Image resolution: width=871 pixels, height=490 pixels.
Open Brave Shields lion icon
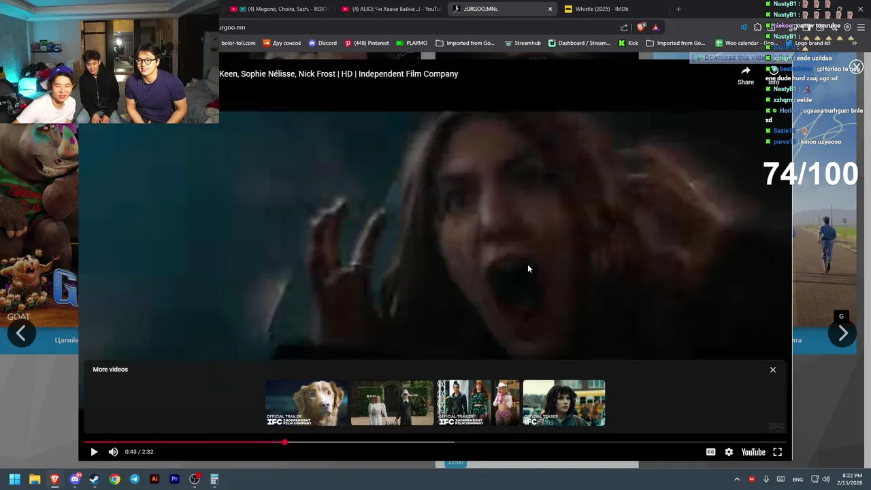640,27
